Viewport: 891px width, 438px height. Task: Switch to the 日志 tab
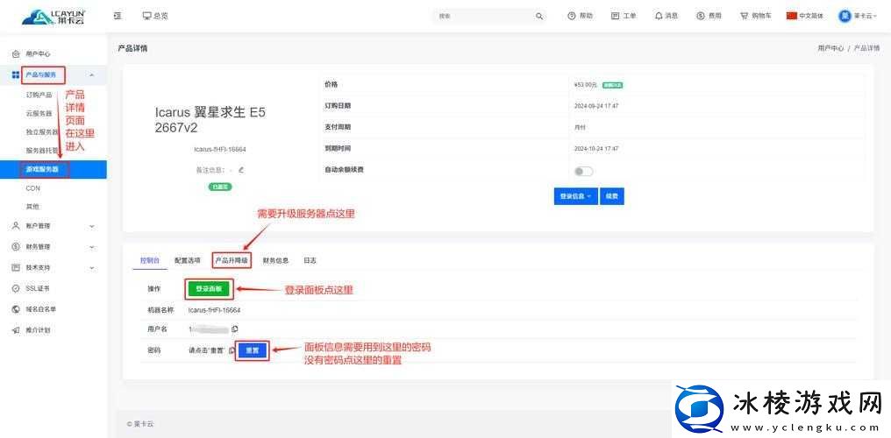click(310, 260)
